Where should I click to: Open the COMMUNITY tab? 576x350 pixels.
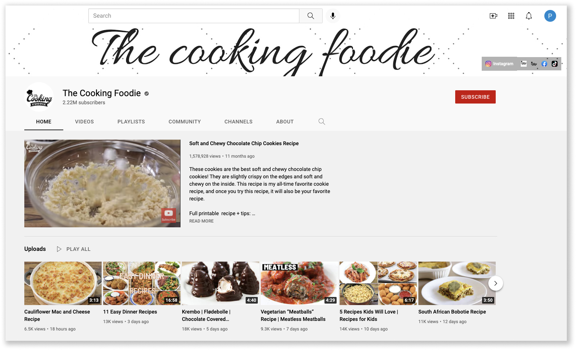tap(185, 122)
